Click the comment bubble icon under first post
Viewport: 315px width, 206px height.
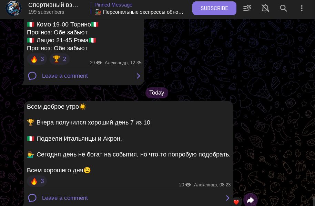point(32,76)
